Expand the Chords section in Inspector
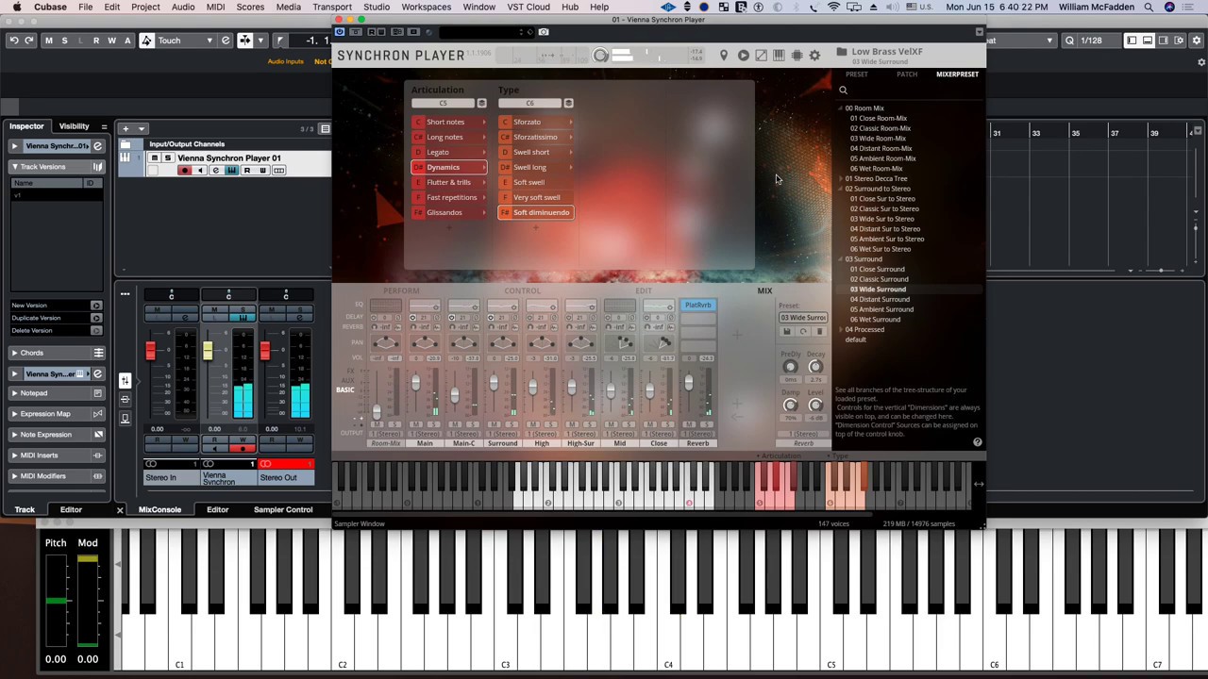The image size is (1208, 679). 14,353
